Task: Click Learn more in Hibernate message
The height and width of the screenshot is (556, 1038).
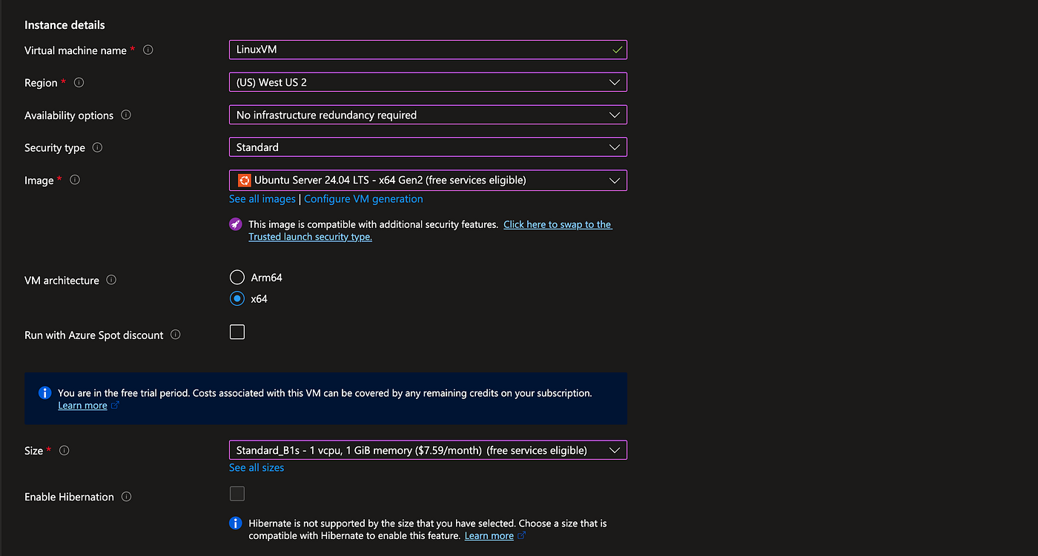Action: (489, 536)
